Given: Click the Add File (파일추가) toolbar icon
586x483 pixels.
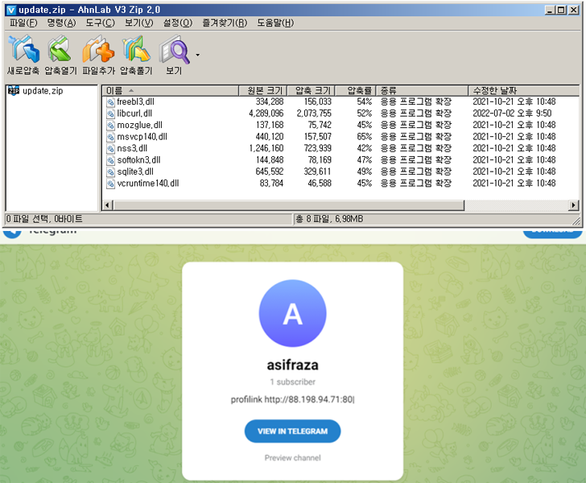Looking at the screenshot, I should [x=97, y=52].
